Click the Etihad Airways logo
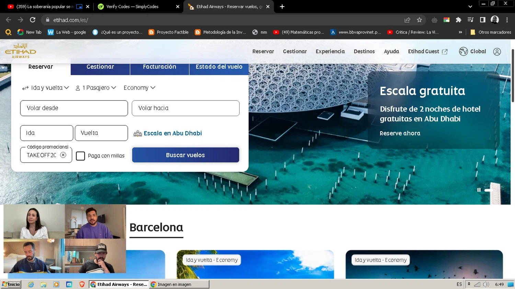Screen dimensions: 515x289 click(x=20, y=51)
